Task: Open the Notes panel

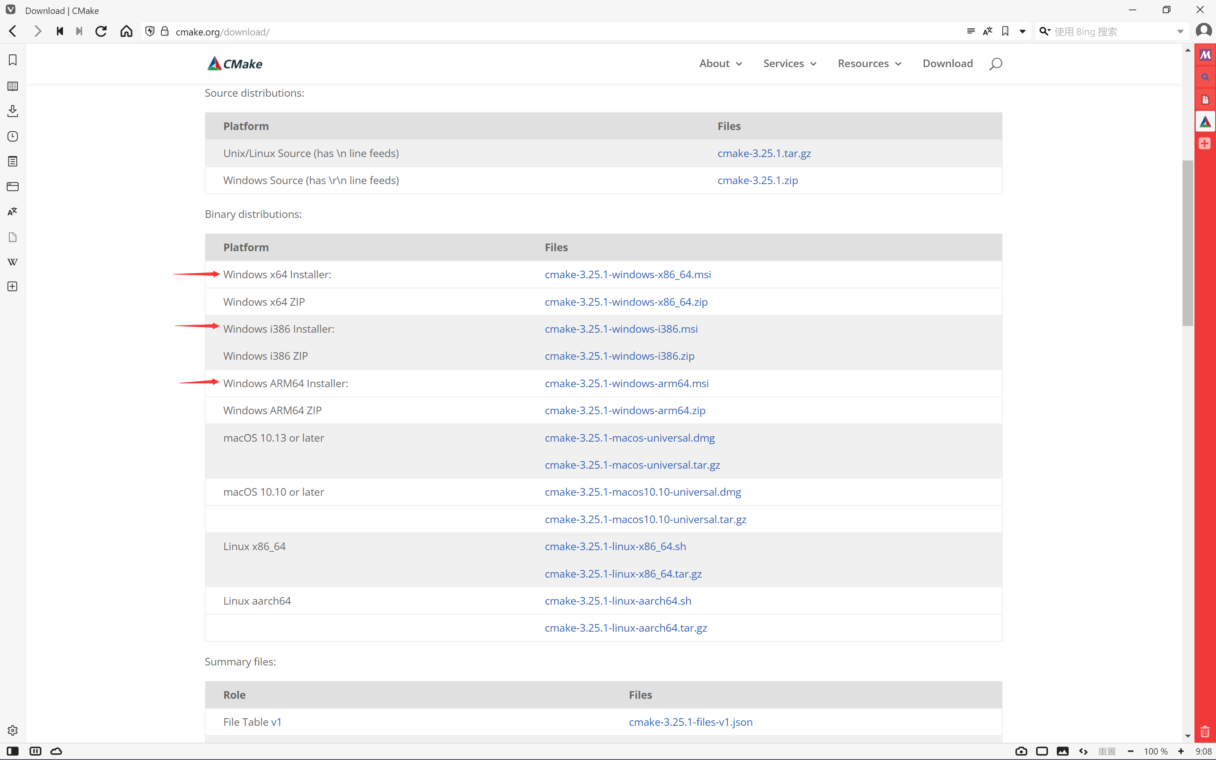Action: 13,161
